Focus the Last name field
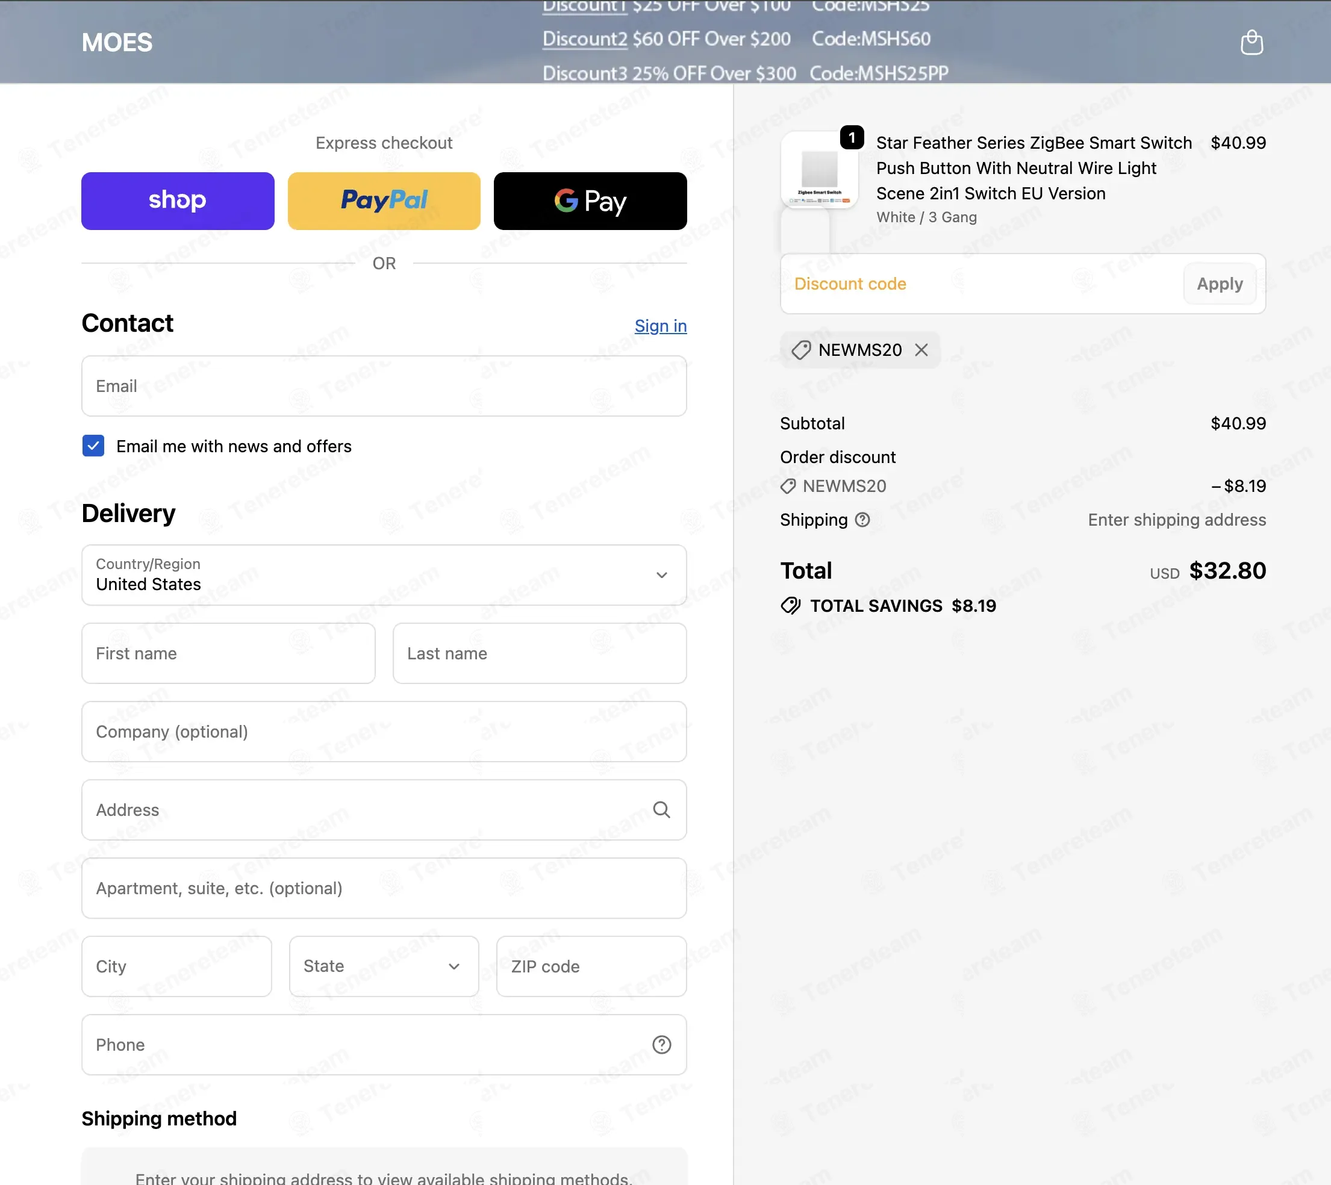 [540, 654]
